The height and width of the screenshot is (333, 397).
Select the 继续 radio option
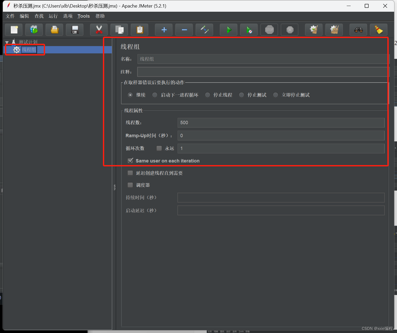(130, 95)
